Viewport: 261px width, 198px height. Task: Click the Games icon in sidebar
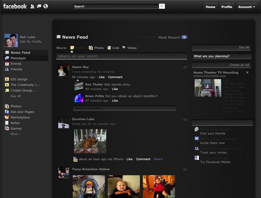[7, 128]
